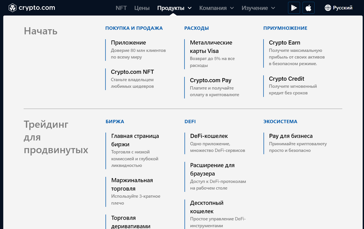The height and width of the screenshot is (229, 364).
Task: Open Десктопный кошелек link
Action: coord(207,207)
